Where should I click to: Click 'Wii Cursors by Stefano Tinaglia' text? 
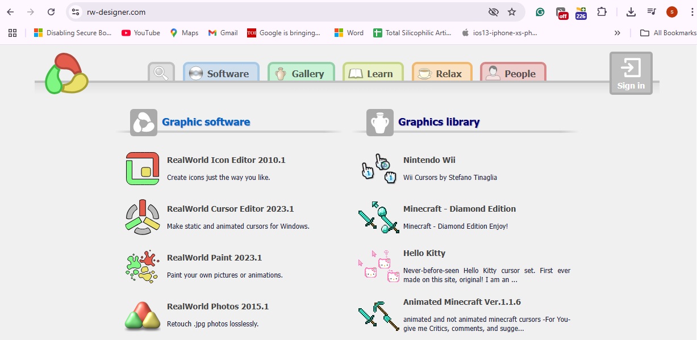[x=450, y=178]
